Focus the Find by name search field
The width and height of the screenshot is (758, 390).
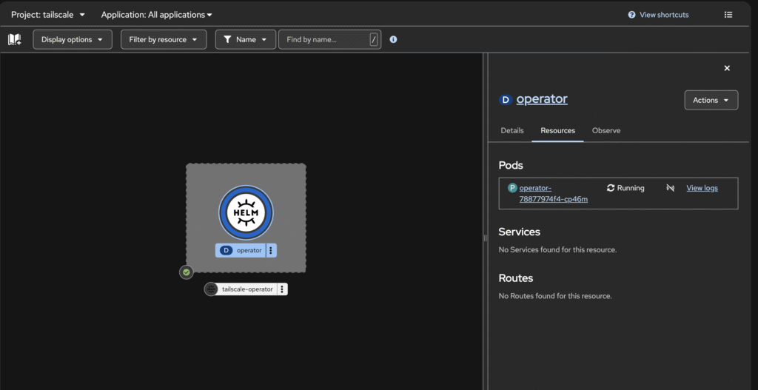[x=329, y=40]
